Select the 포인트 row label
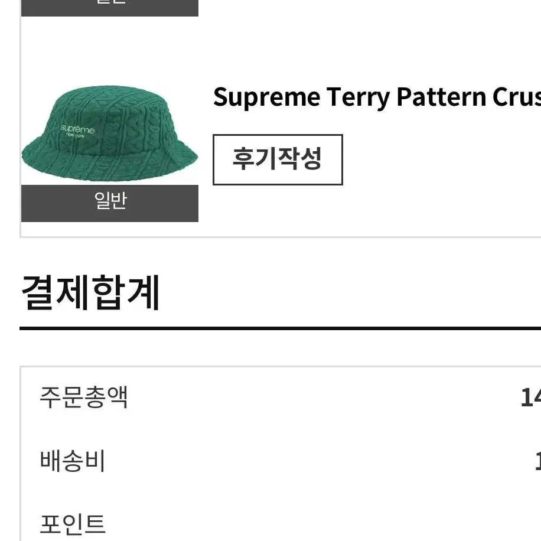The image size is (541, 541). coord(73,524)
